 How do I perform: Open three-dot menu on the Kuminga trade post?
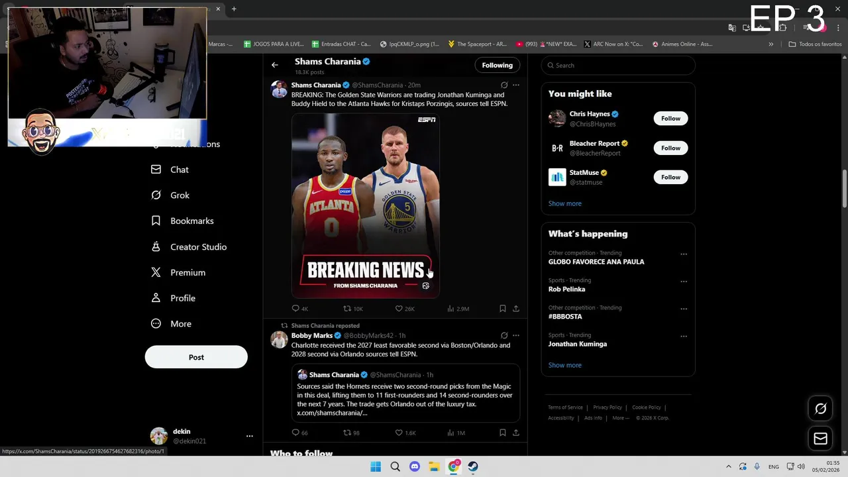(x=516, y=85)
